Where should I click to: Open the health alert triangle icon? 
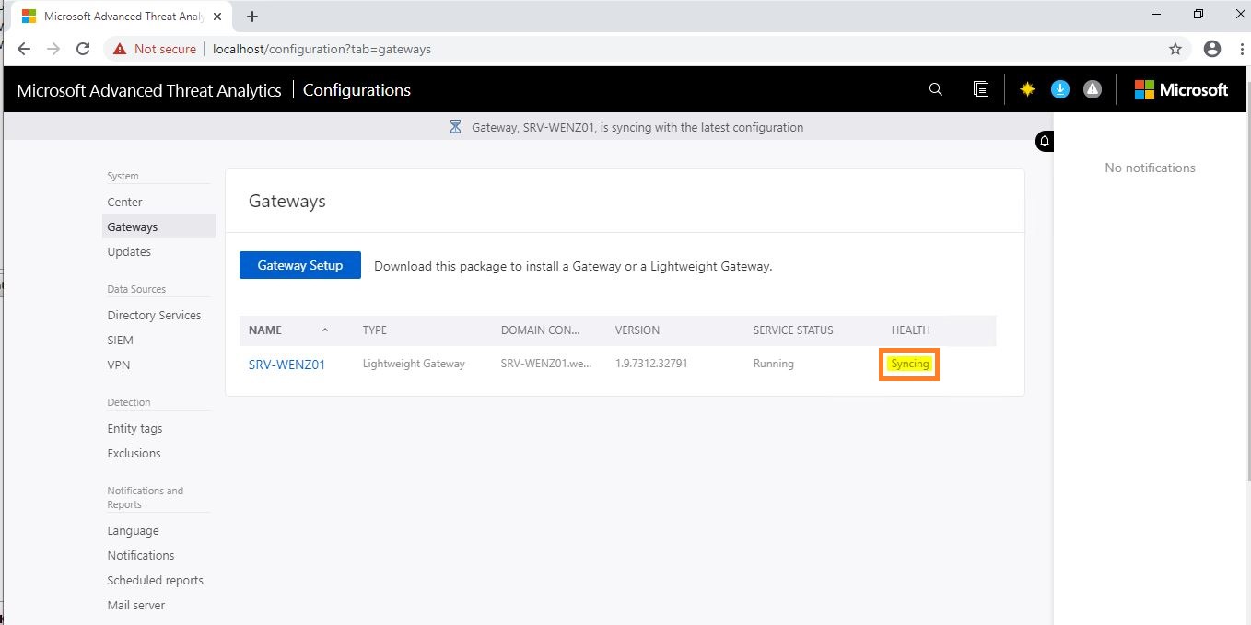1093,89
